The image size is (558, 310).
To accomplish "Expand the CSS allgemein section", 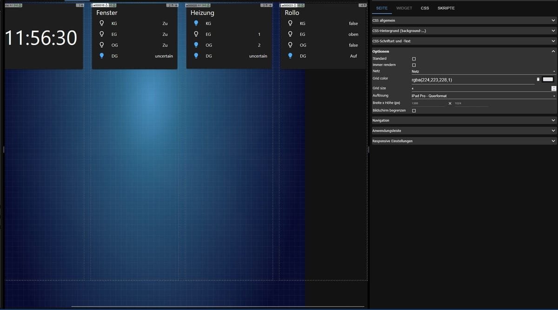I will point(464,20).
